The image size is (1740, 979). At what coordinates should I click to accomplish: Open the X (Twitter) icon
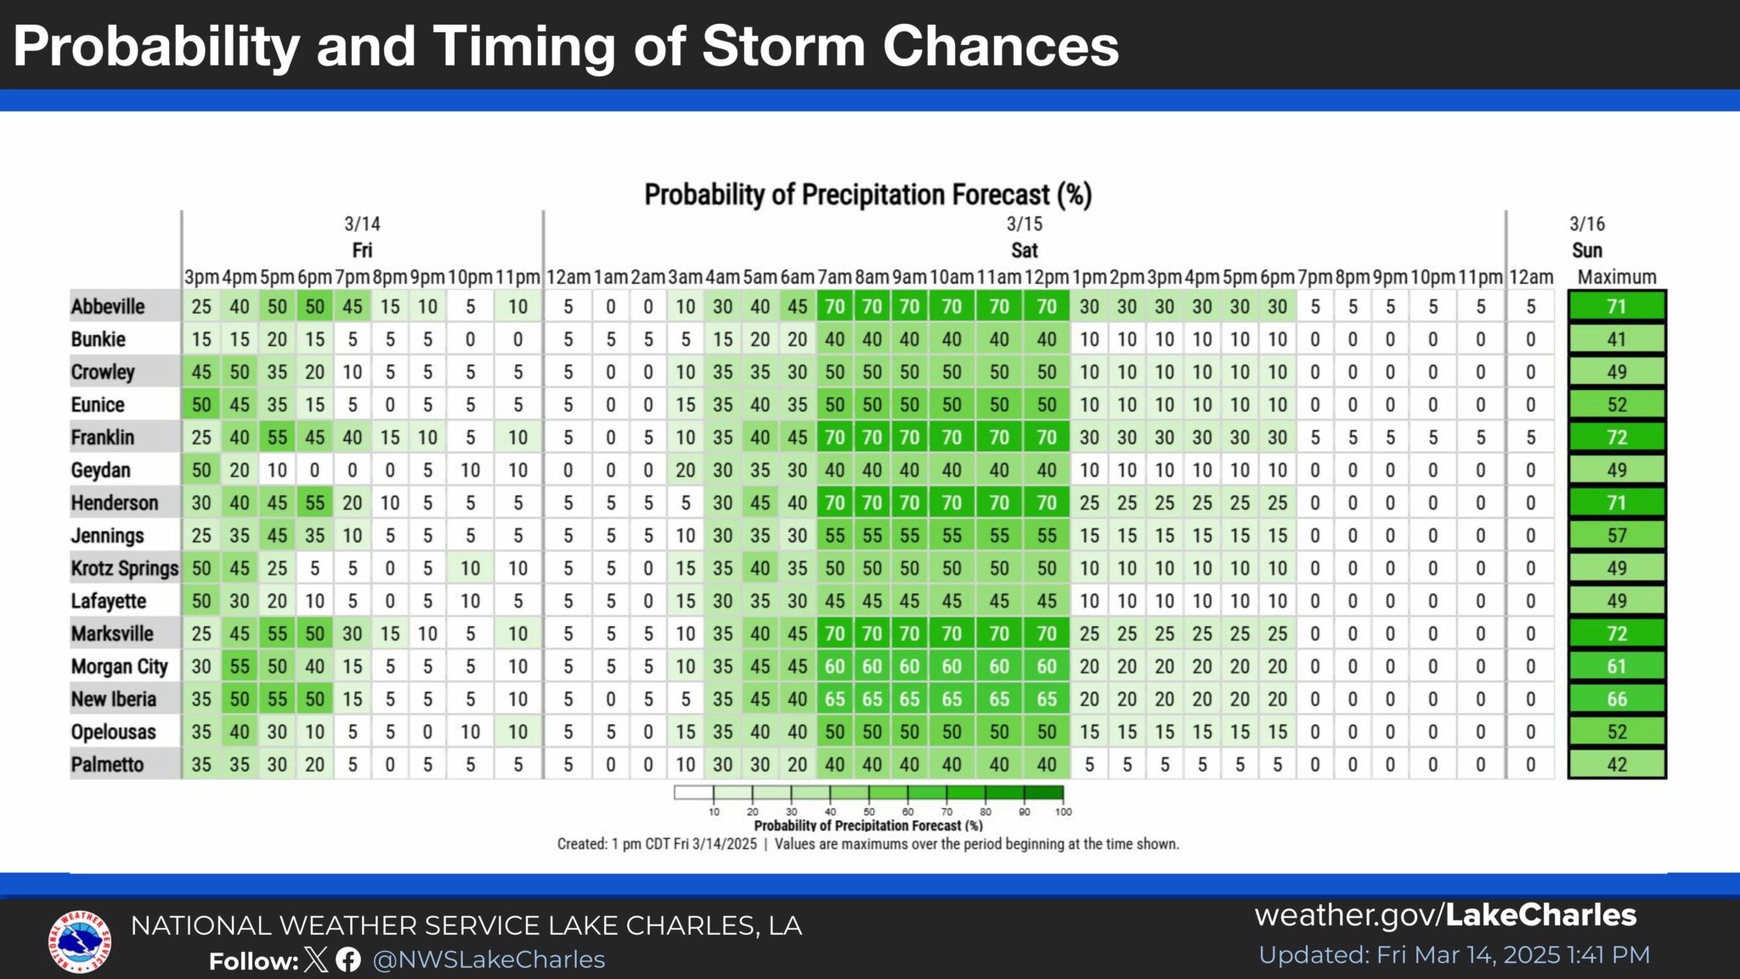tap(315, 960)
